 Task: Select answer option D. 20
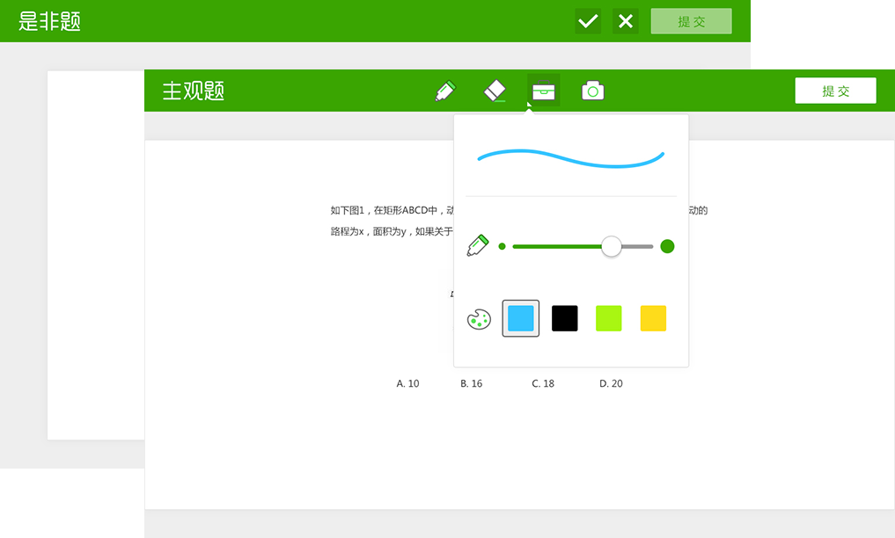click(x=611, y=383)
